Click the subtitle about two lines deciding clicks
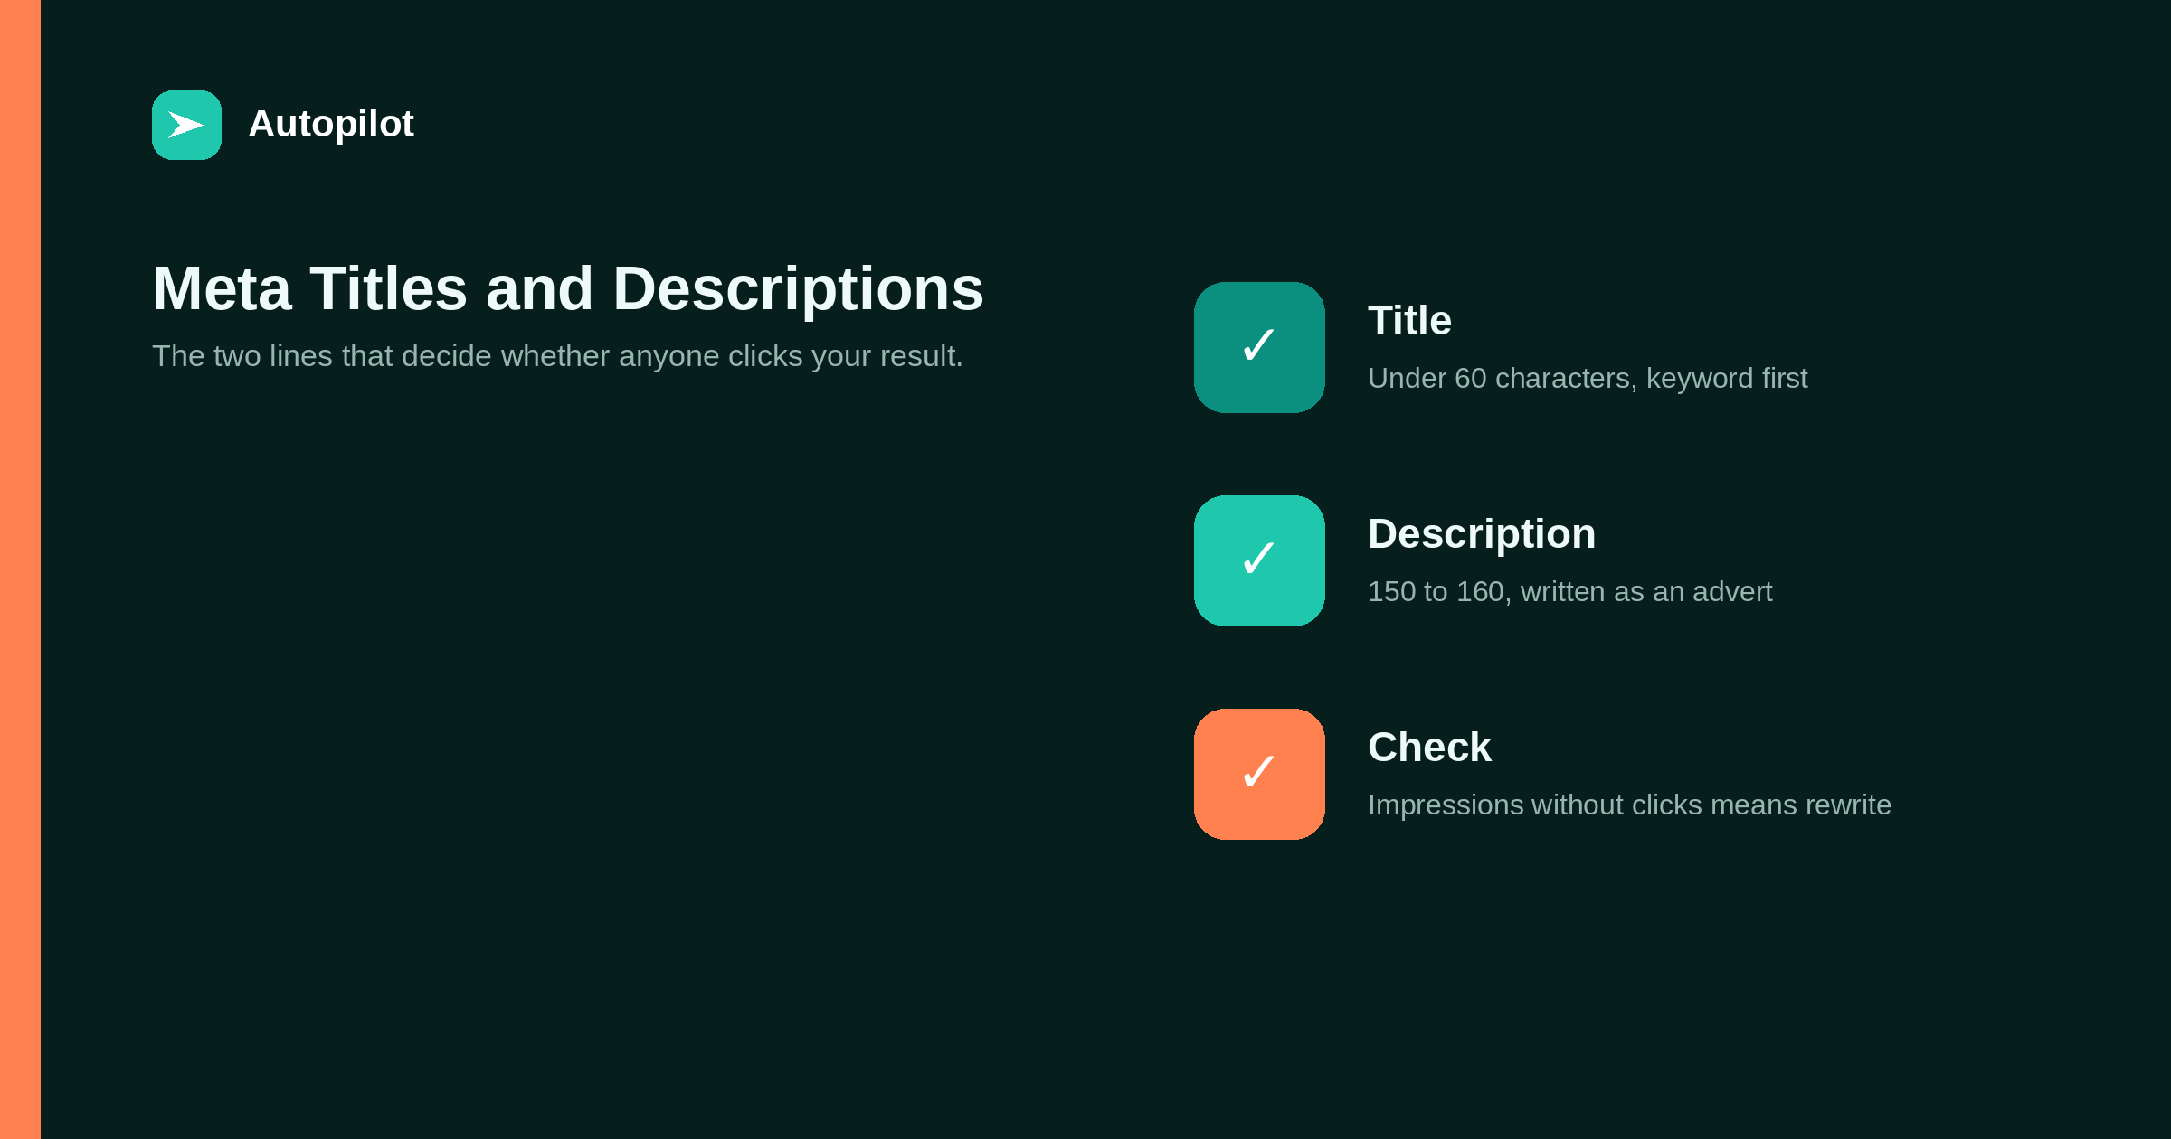Image resolution: width=2171 pixels, height=1139 pixels. 557,356
